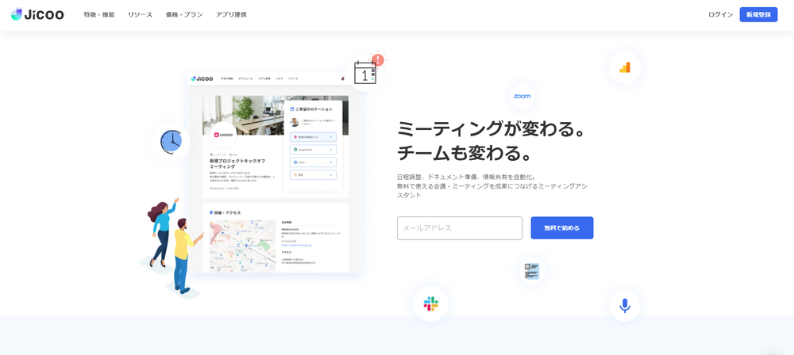Image resolution: width=794 pixels, height=355 pixels.
Task: Click the ログイン link
Action: click(x=720, y=15)
